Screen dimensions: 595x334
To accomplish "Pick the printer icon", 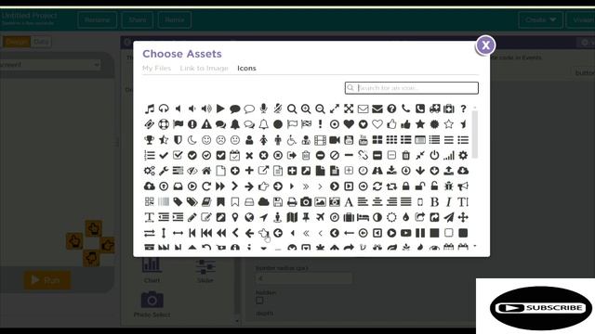I will click(292, 202).
